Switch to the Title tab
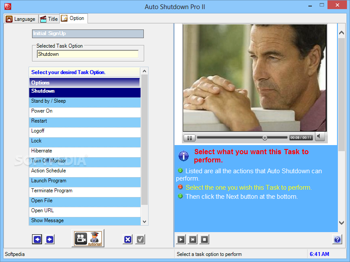Viewport: 350px width, 262px height. pyautogui.click(x=49, y=19)
